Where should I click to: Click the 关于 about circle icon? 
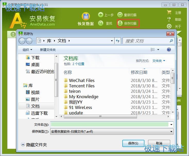coord(169,26)
